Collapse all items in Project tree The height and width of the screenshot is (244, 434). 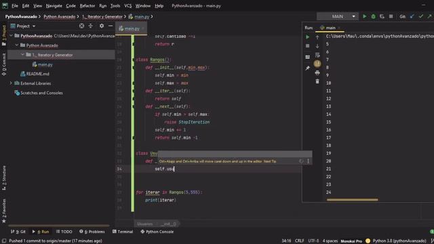point(90,26)
